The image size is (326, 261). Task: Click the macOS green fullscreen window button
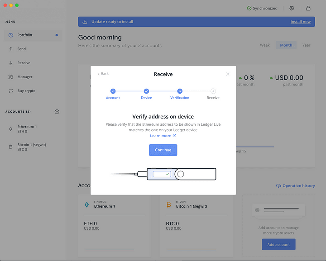[17, 5]
